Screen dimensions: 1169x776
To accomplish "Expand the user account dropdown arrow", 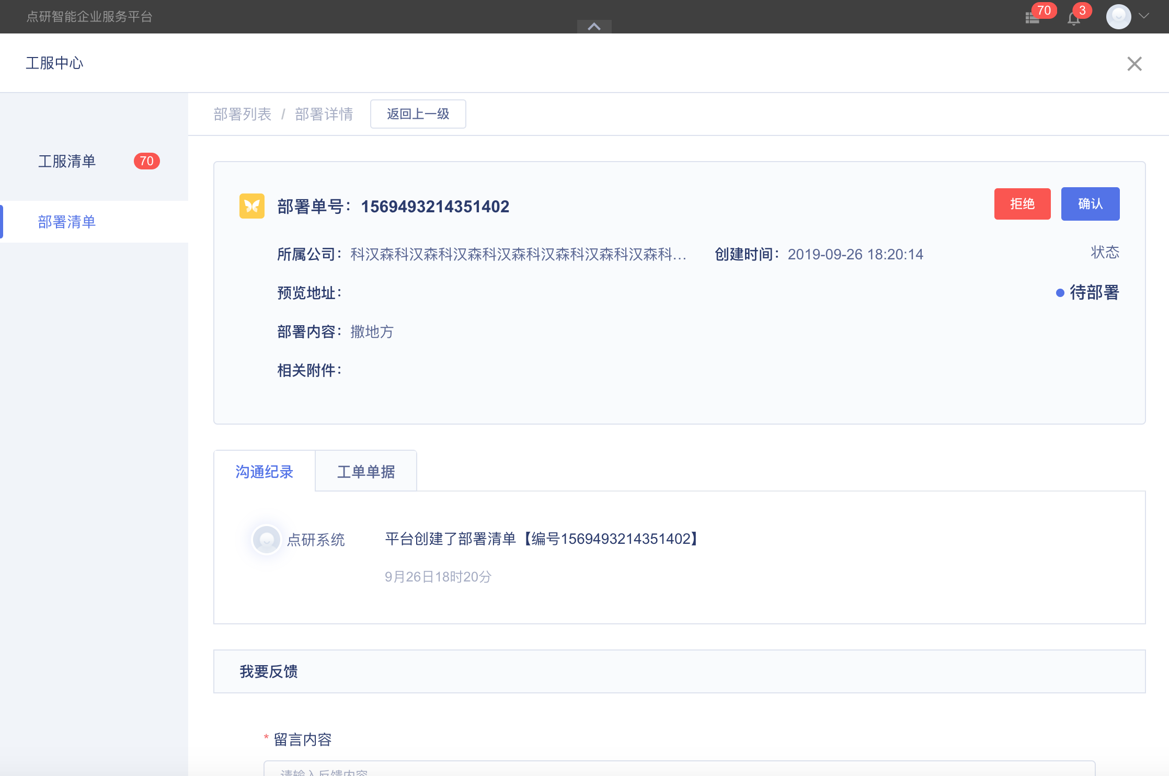I will 1144,16.
